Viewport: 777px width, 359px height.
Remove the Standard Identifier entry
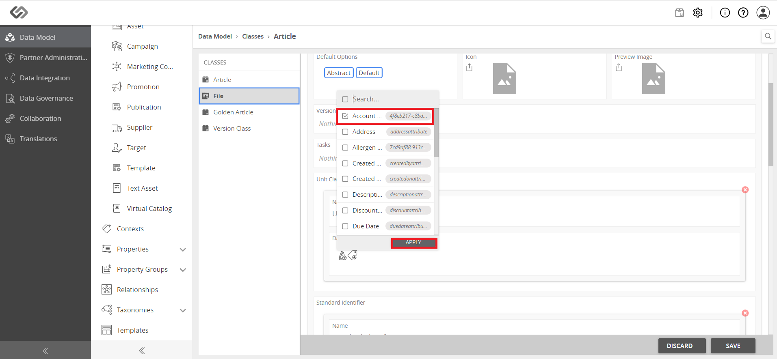tap(745, 313)
